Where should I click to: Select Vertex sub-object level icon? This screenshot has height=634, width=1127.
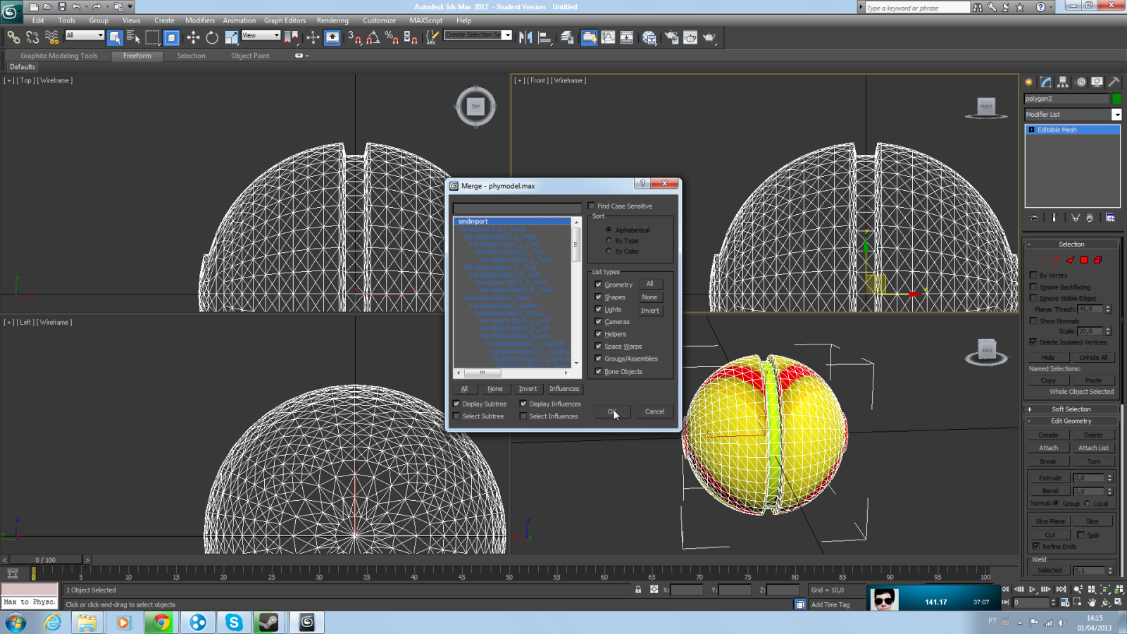[x=1042, y=260]
